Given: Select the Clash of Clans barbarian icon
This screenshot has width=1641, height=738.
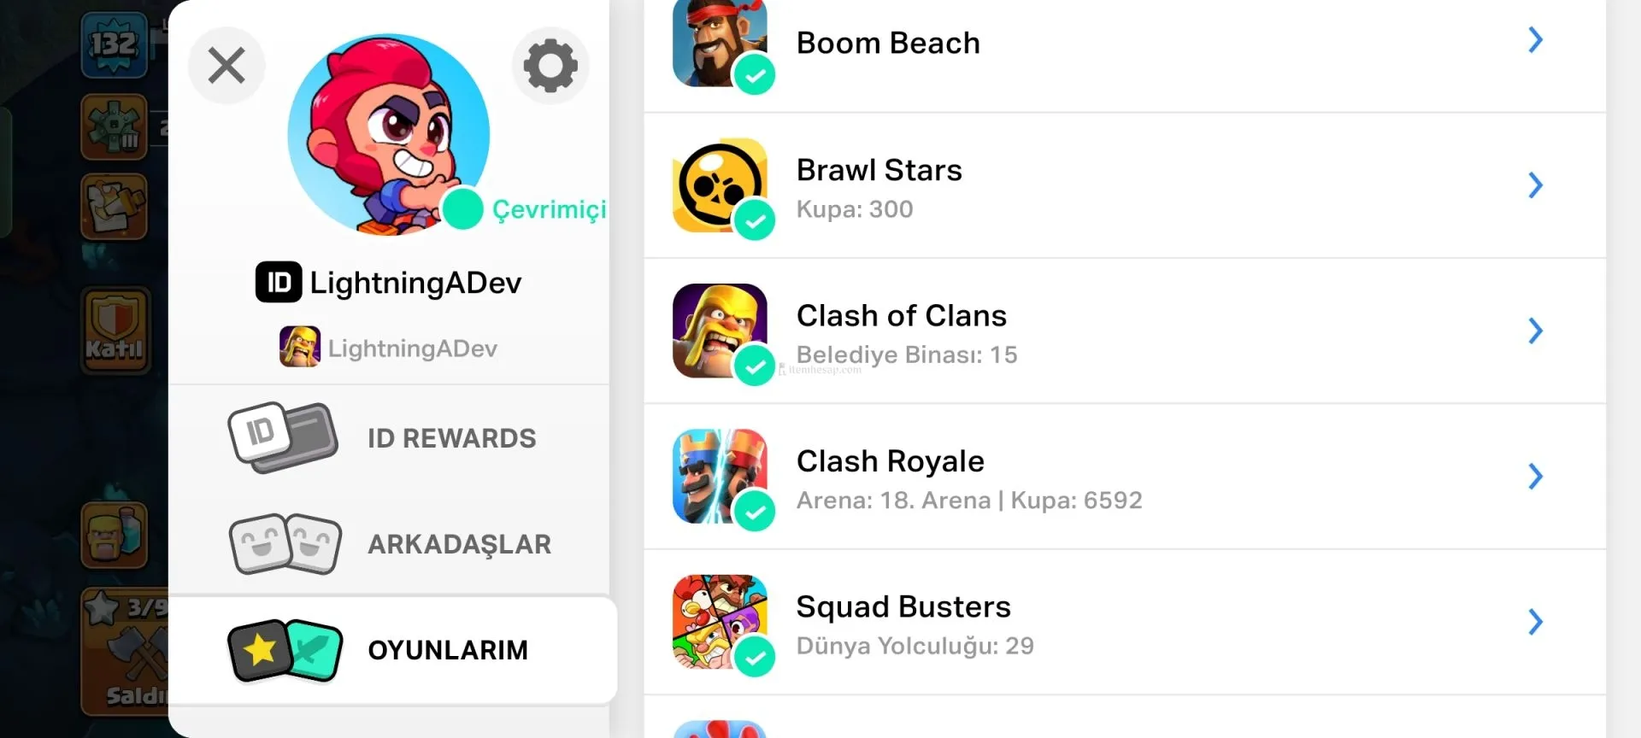Looking at the screenshot, I should coord(720,331).
